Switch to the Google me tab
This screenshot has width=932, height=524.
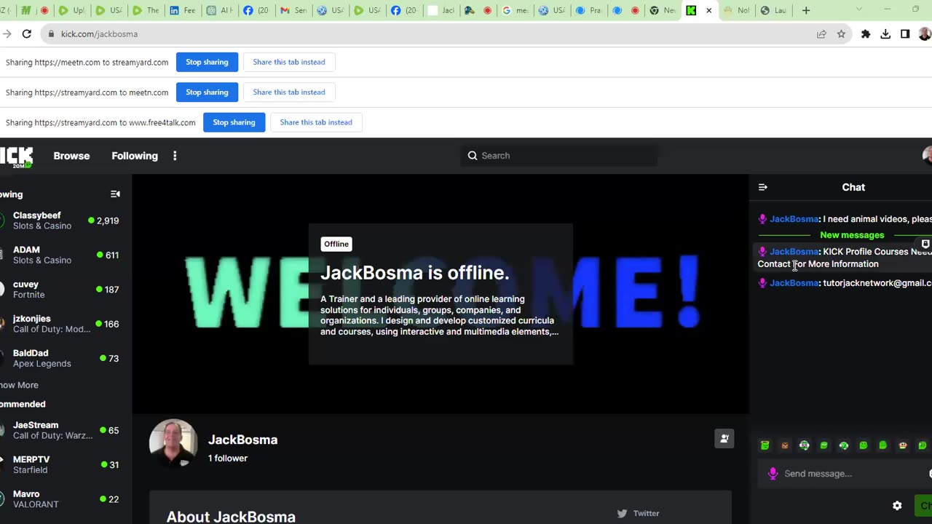(x=514, y=10)
